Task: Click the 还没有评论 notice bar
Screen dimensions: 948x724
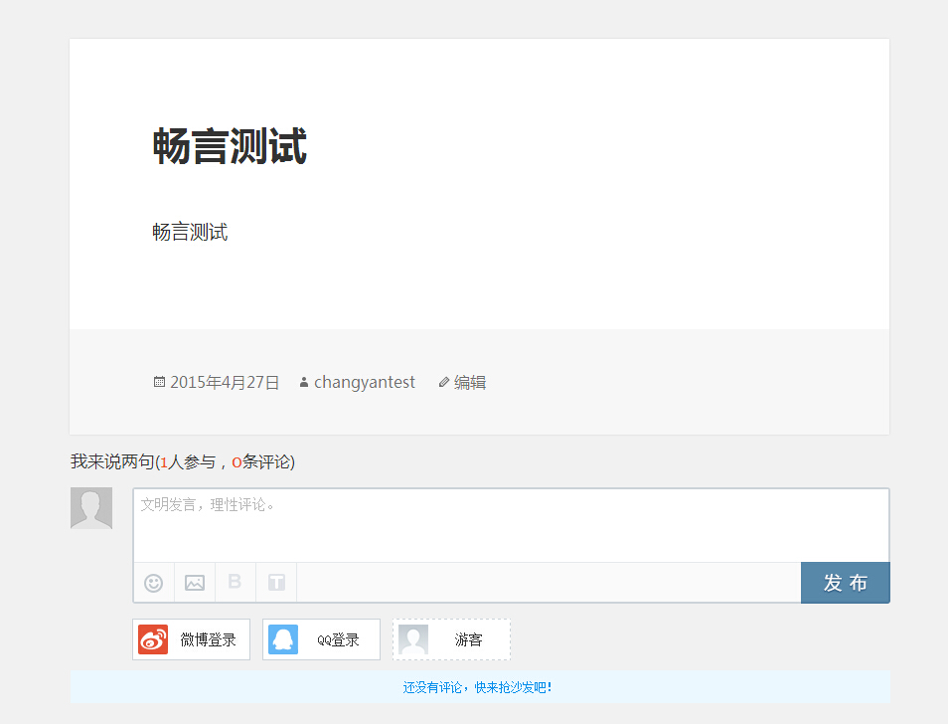Action: [x=479, y=687]
